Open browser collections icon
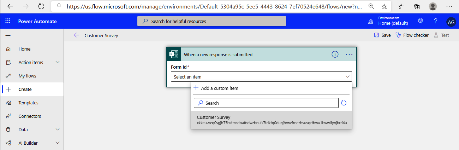 coord(417,6)
